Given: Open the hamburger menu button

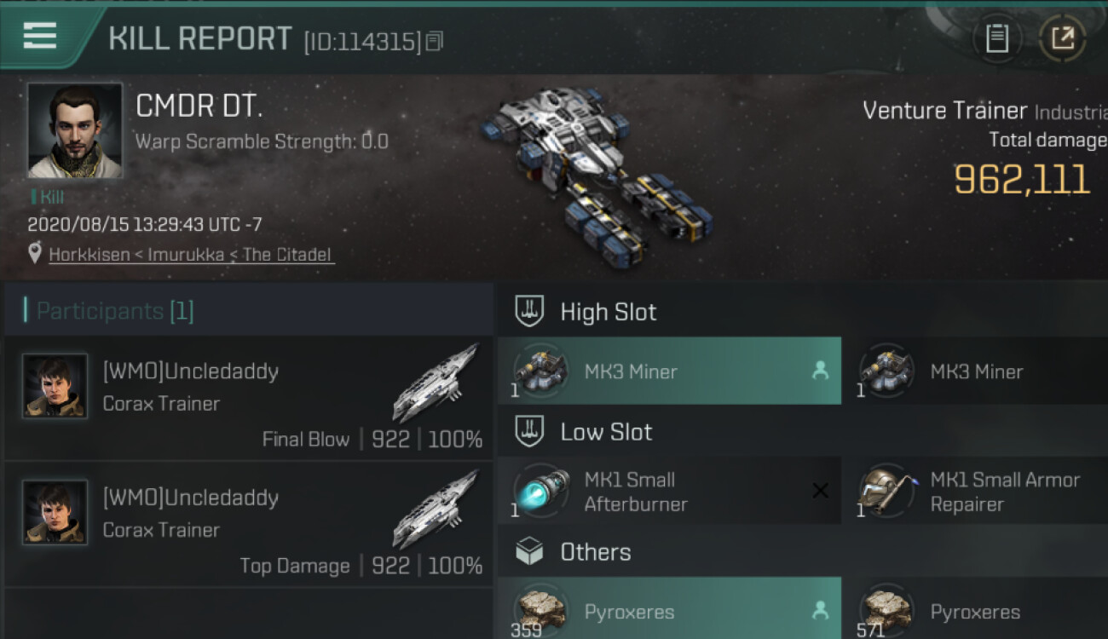Looking at the screenshot, I should pyautogui.click(x=40, y=36).
